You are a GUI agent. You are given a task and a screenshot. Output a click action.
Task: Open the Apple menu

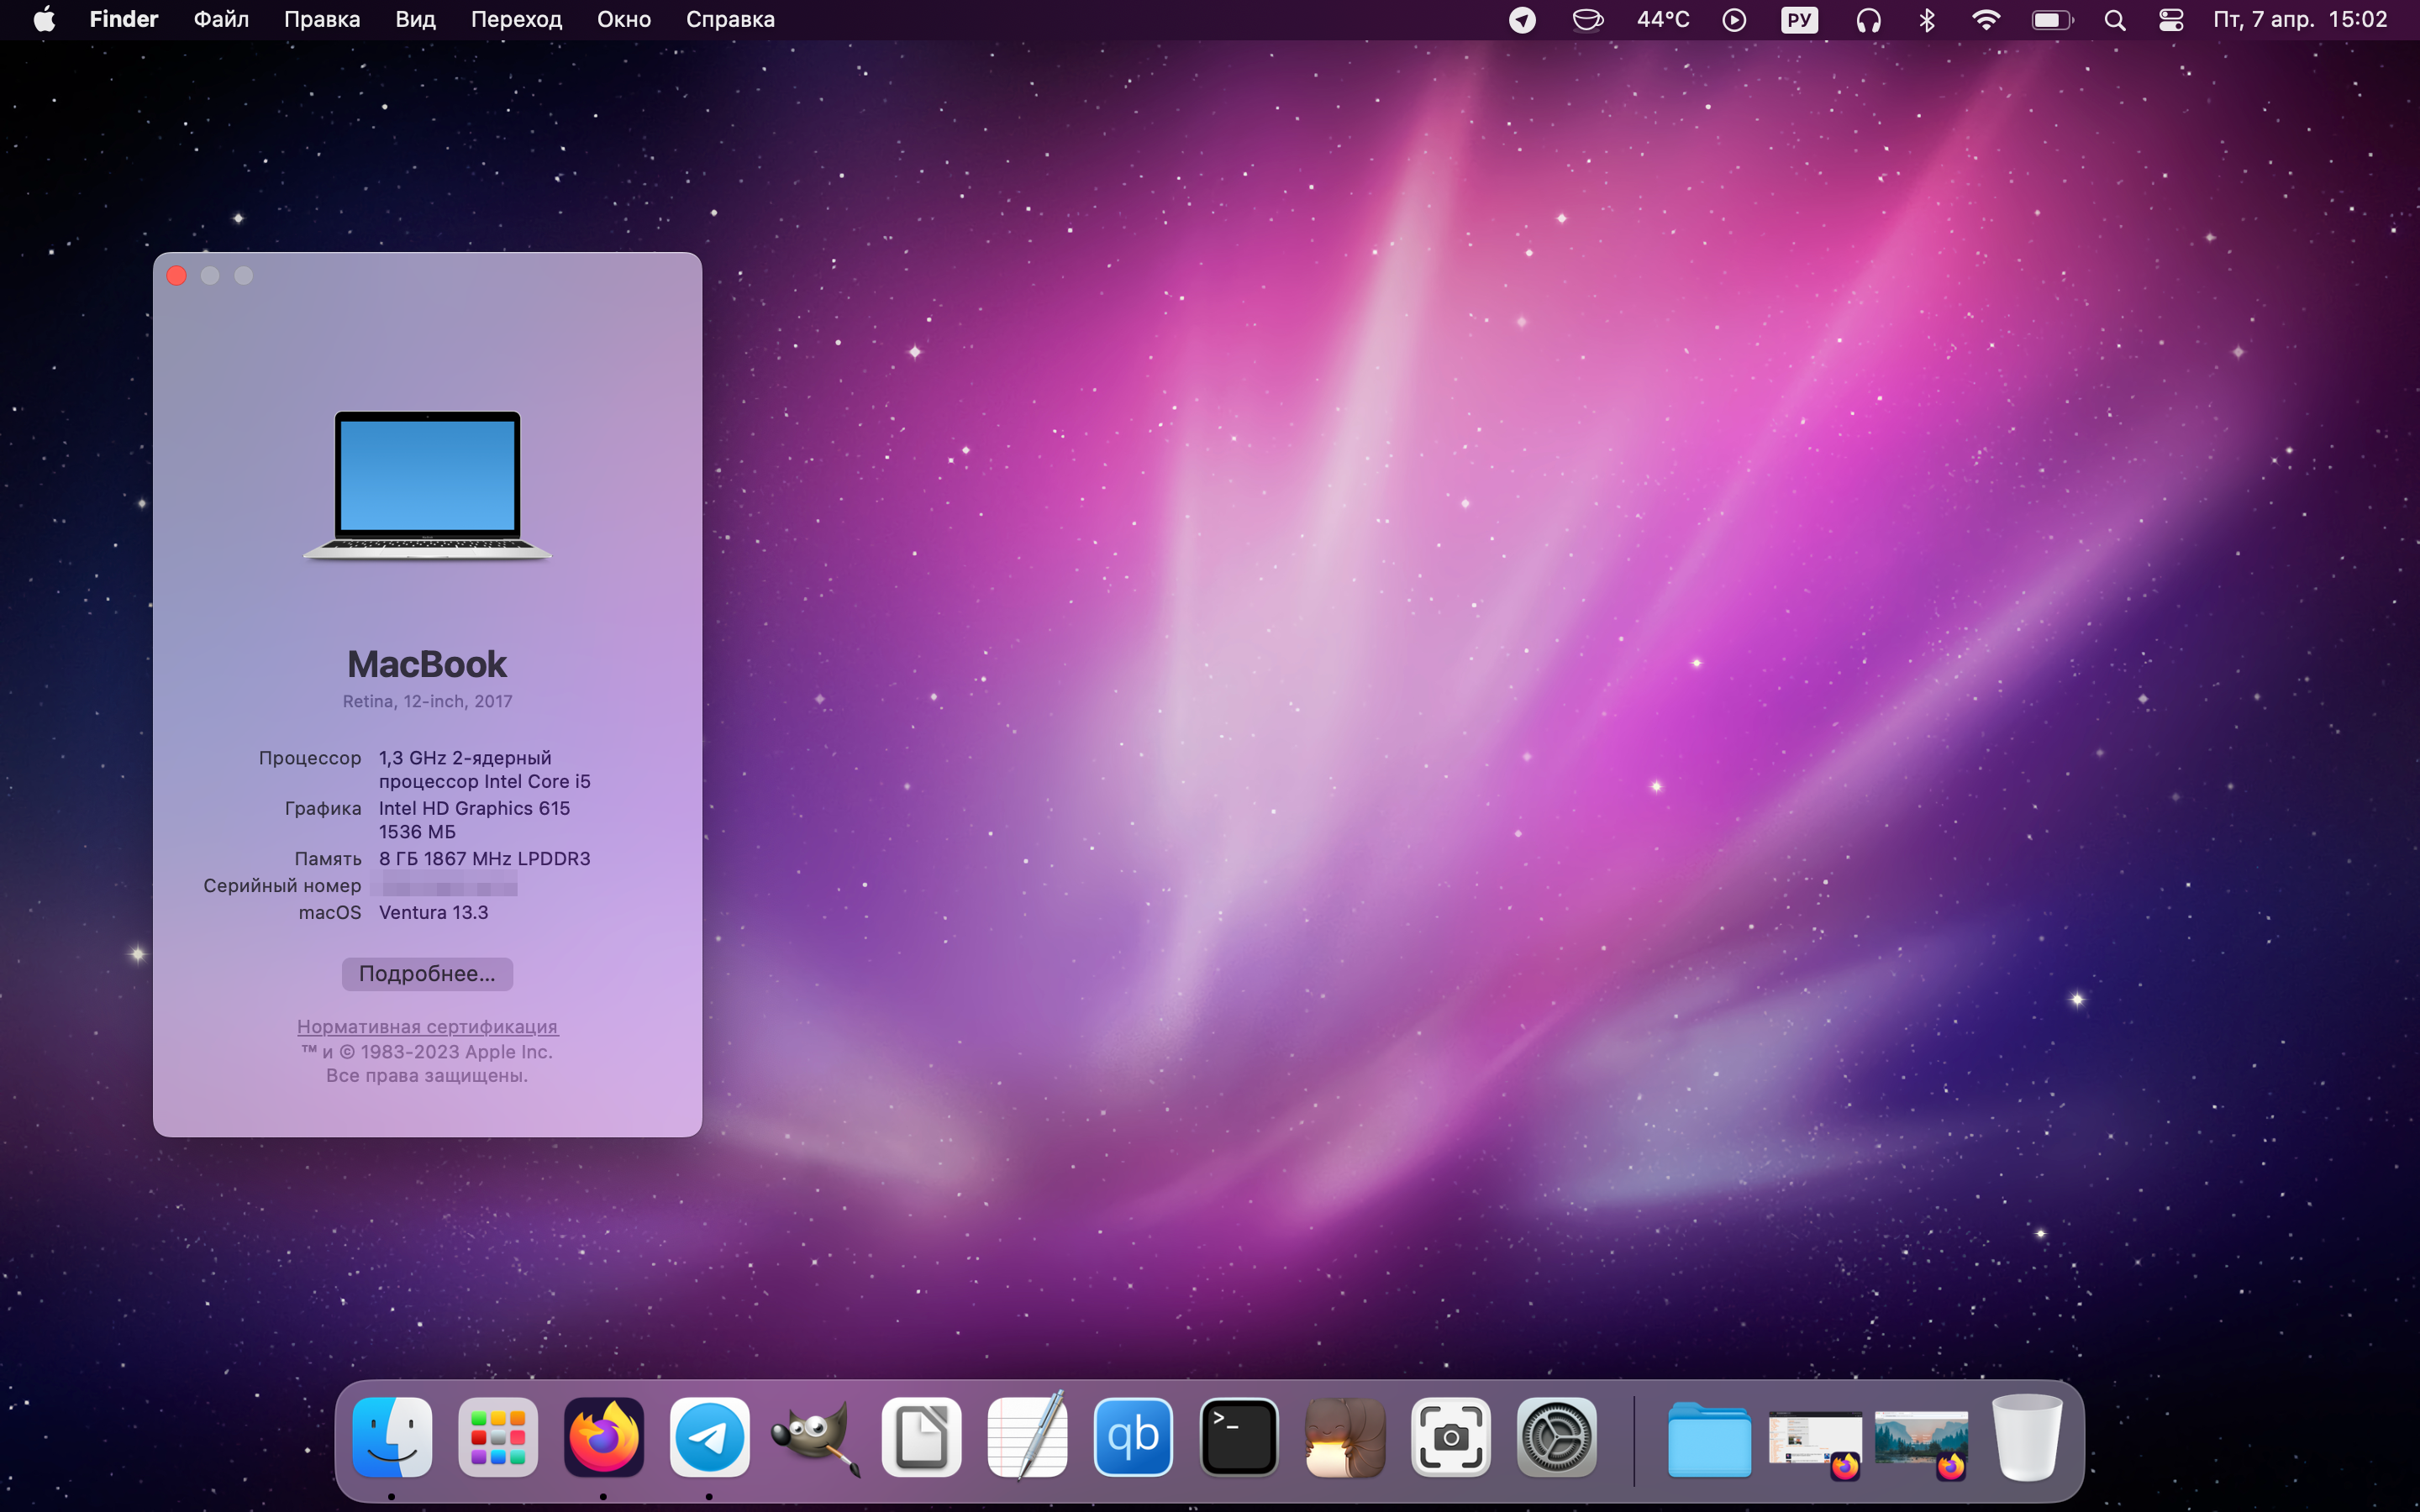pyautogui.click(x=44, y=19)
